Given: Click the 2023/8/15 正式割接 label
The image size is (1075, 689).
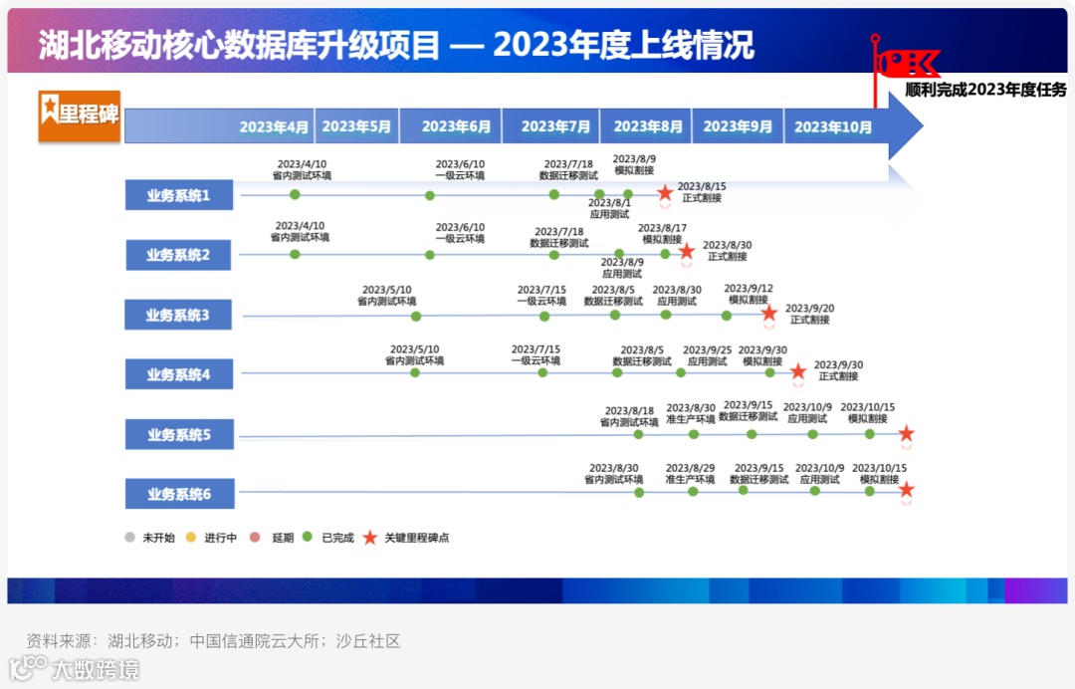Looking at the screenshot, I should click(702, 192).
